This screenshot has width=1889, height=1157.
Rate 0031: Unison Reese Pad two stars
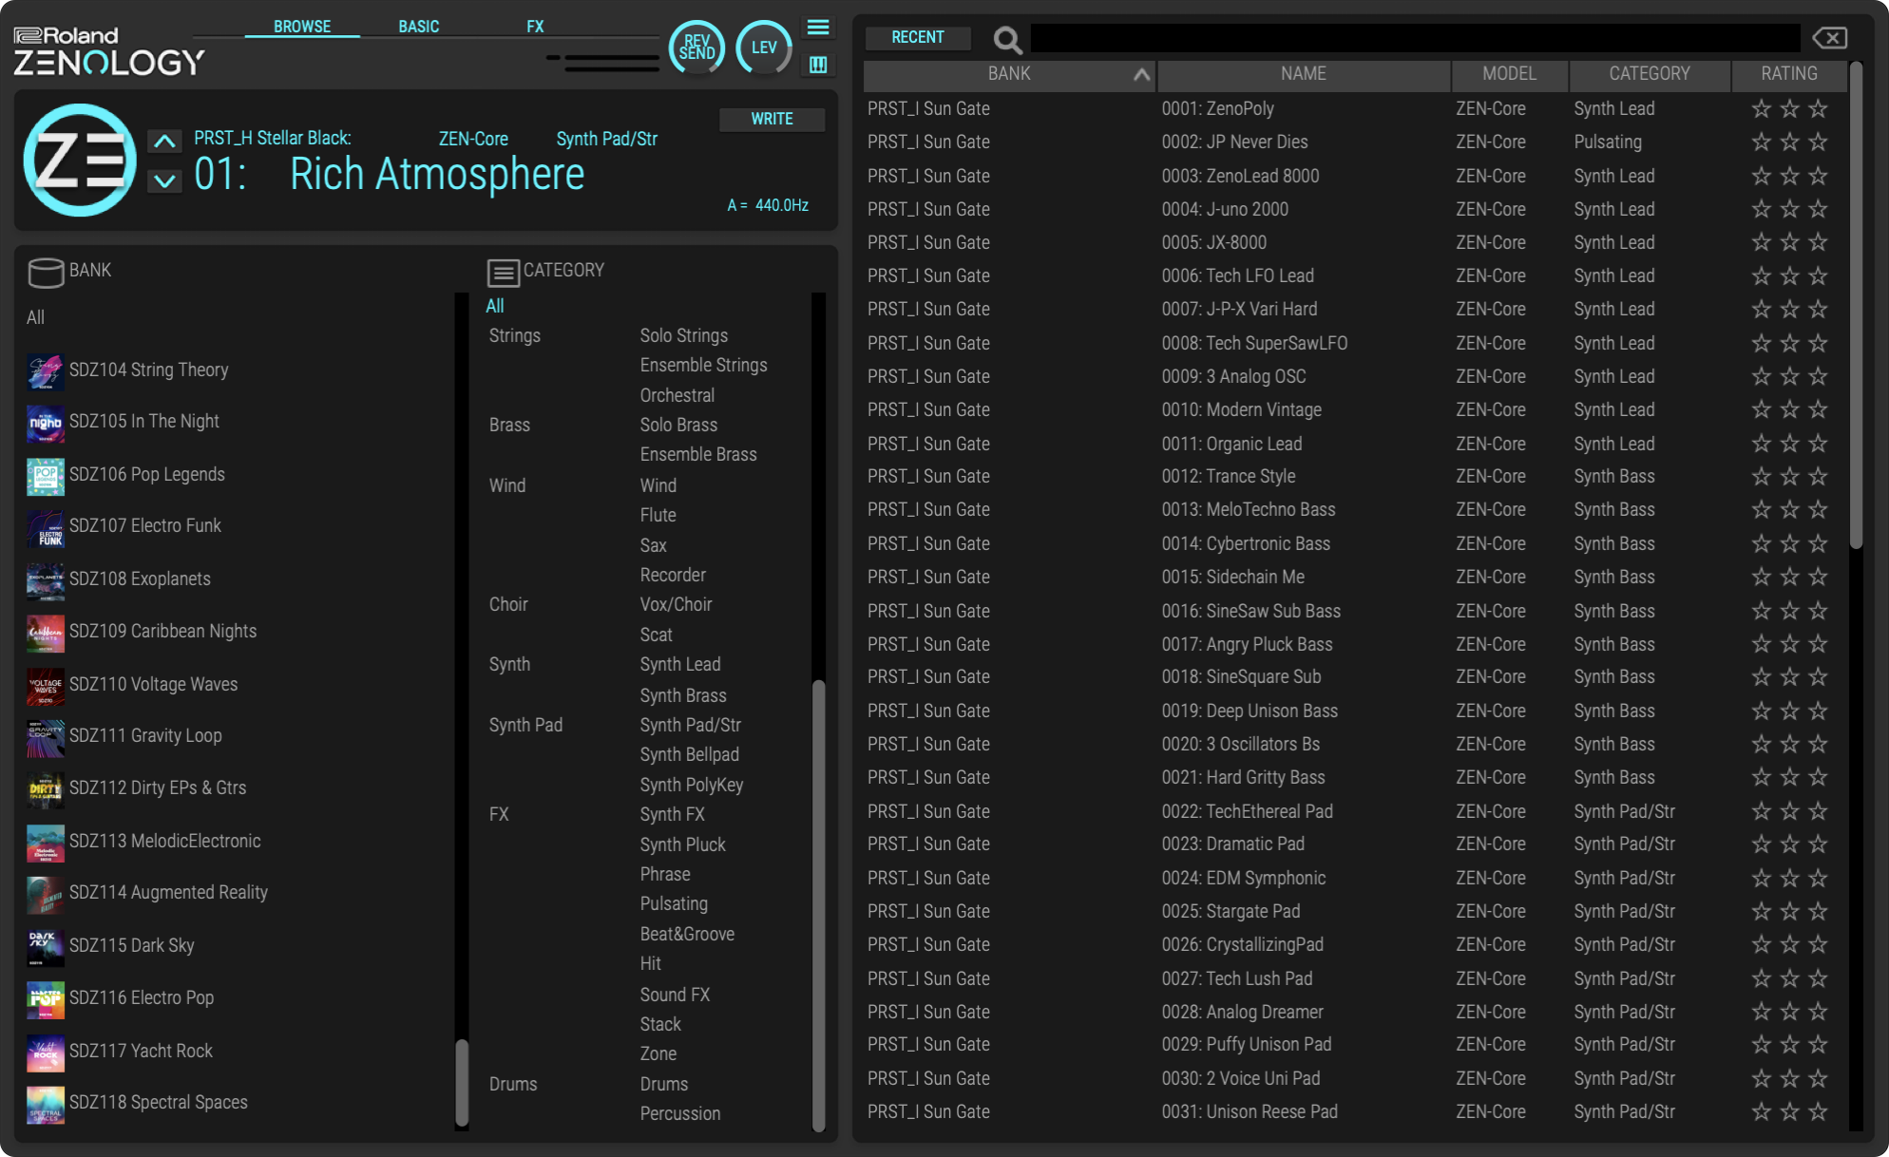1789,1111
